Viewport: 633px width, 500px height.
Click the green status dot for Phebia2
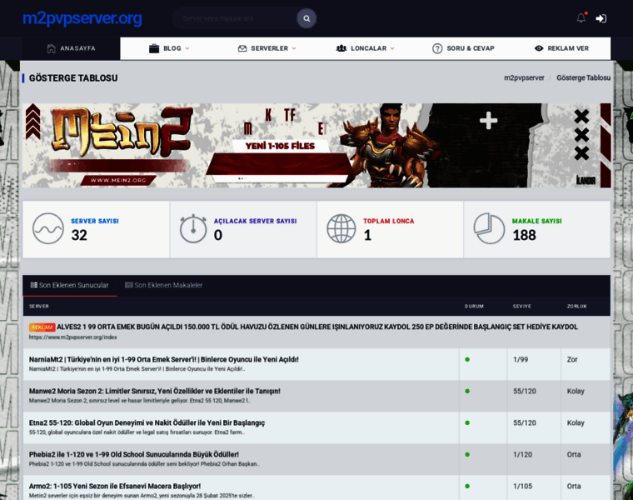coord(467,454)
